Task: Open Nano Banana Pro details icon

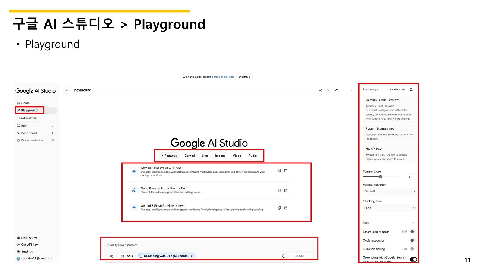Action: click(286, 191)
